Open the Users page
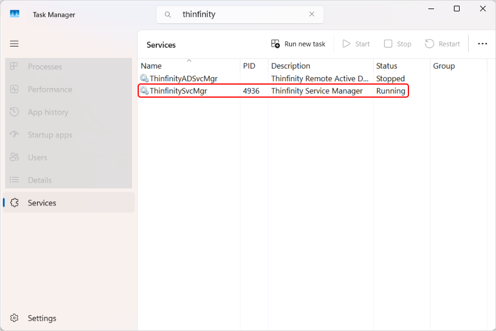496x331 pixels. (x=69, y=157)
